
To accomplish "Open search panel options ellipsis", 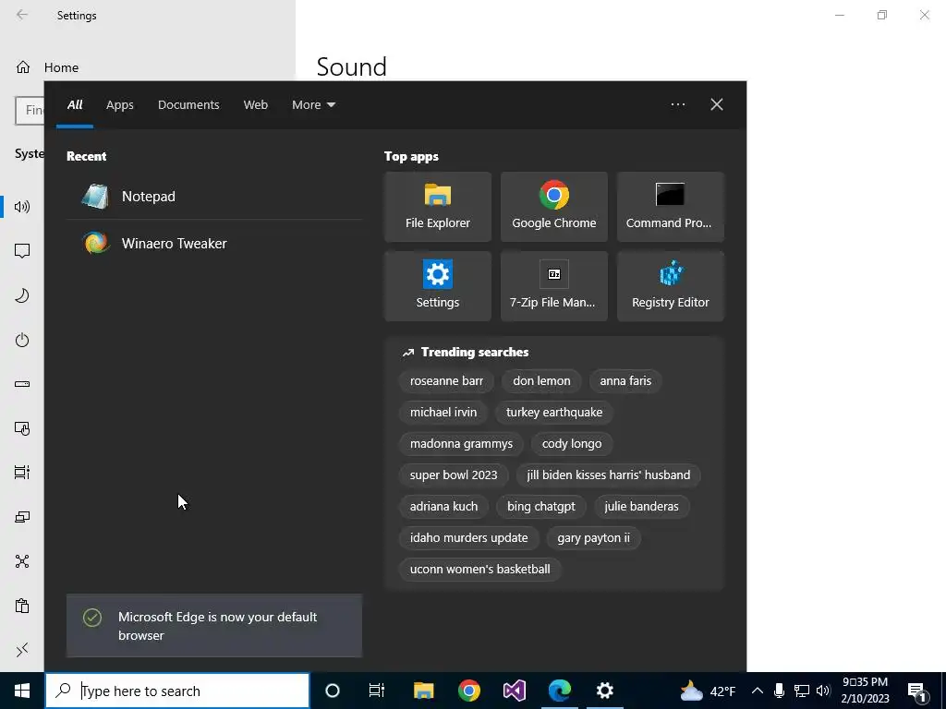I will coord(677,104).
